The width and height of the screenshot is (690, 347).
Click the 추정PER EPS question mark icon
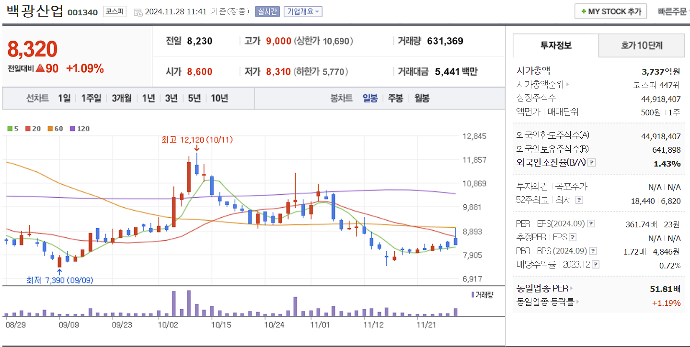(x=573, y=237)
